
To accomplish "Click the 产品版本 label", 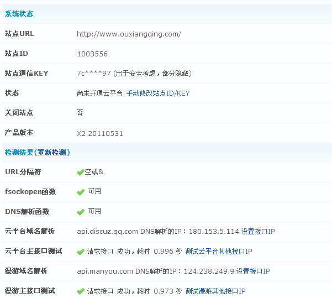I will [x=19, y=133].
